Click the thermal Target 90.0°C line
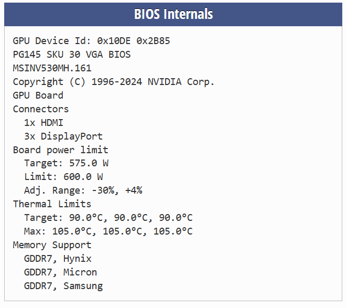347x308 pixels. (x=109, y=218)
